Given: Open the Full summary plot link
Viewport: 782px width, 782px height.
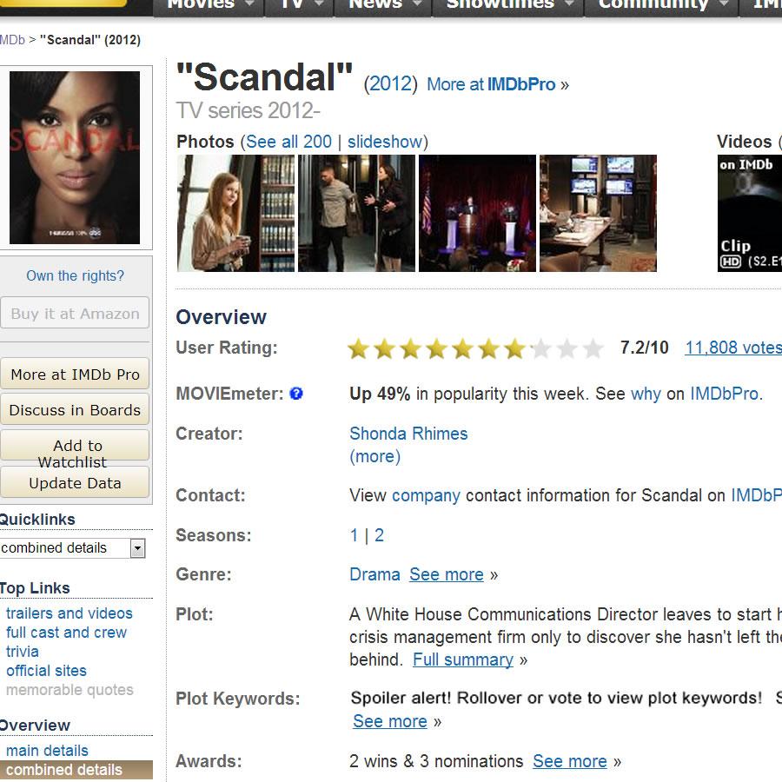Looking at the screenshot, I should (463, 659).
